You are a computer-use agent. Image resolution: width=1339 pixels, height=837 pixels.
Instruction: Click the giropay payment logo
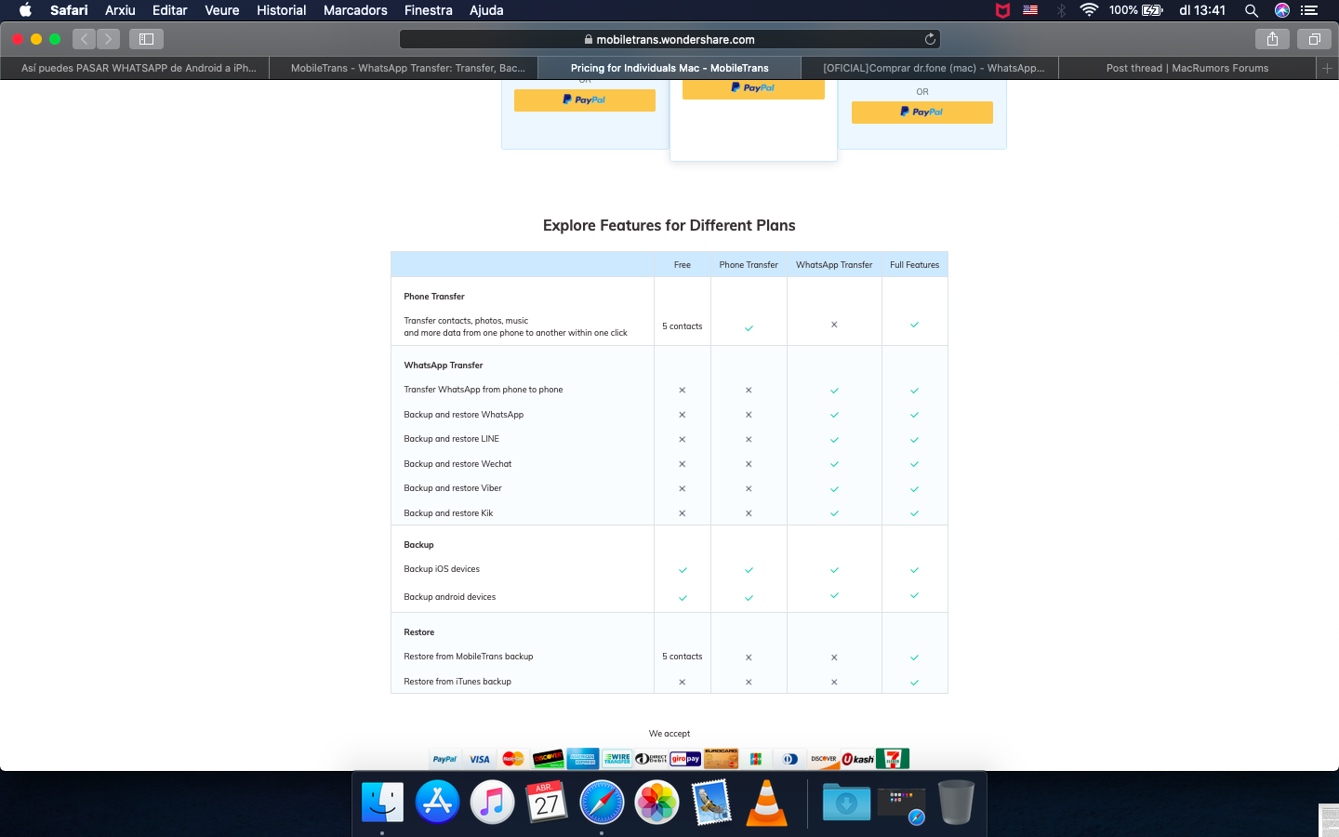tap(685, 759)
